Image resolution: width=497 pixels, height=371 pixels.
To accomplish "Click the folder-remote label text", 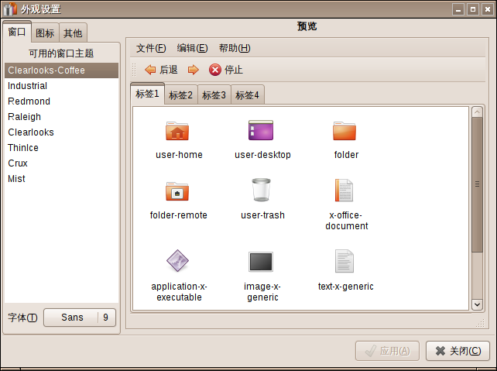I will 179,215.
